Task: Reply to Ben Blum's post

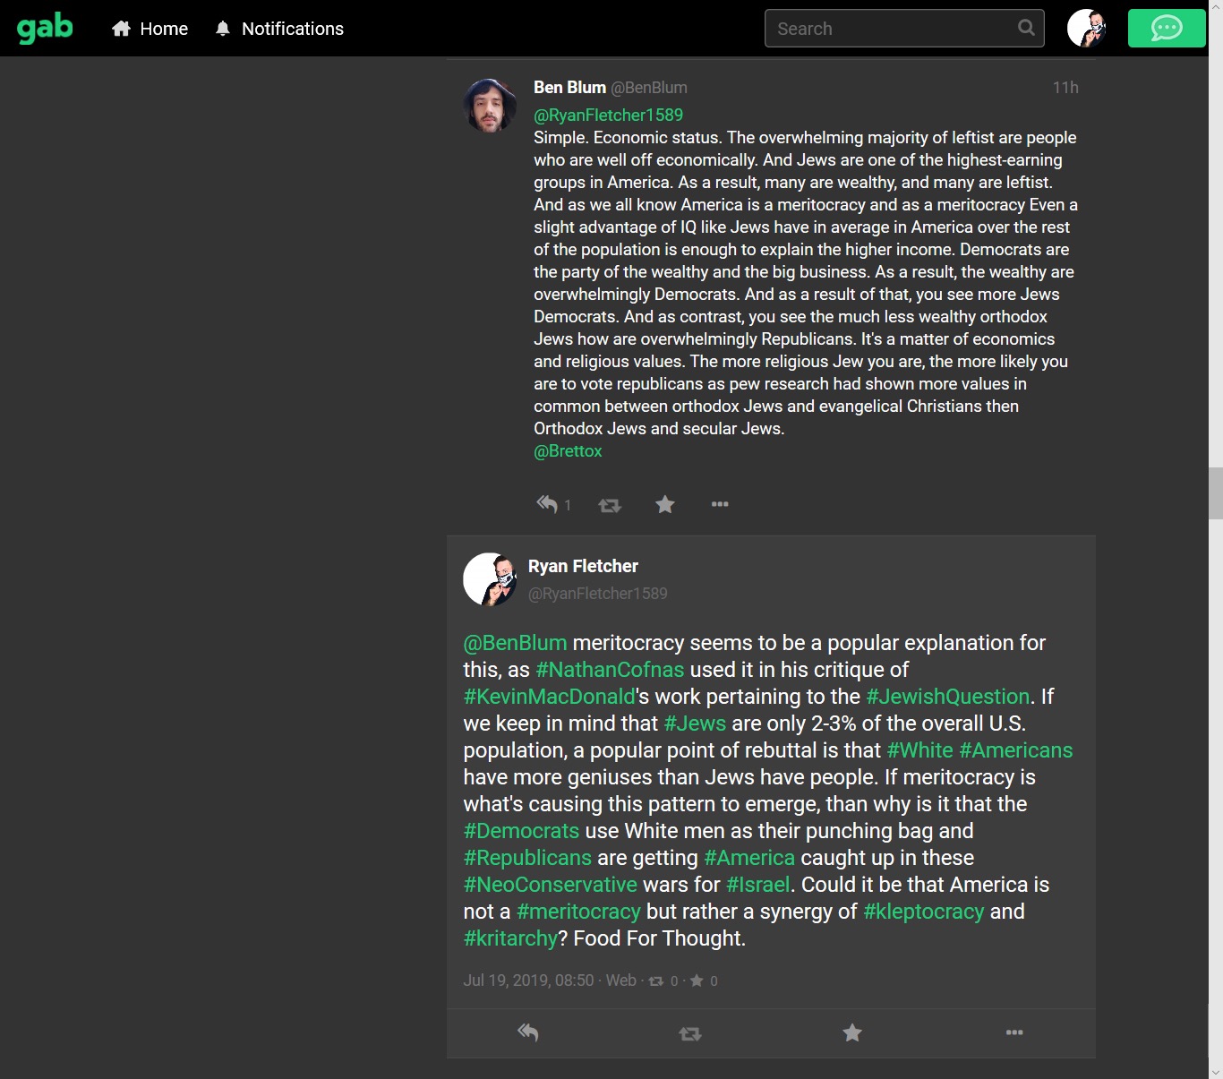Action: pos(547,504)
